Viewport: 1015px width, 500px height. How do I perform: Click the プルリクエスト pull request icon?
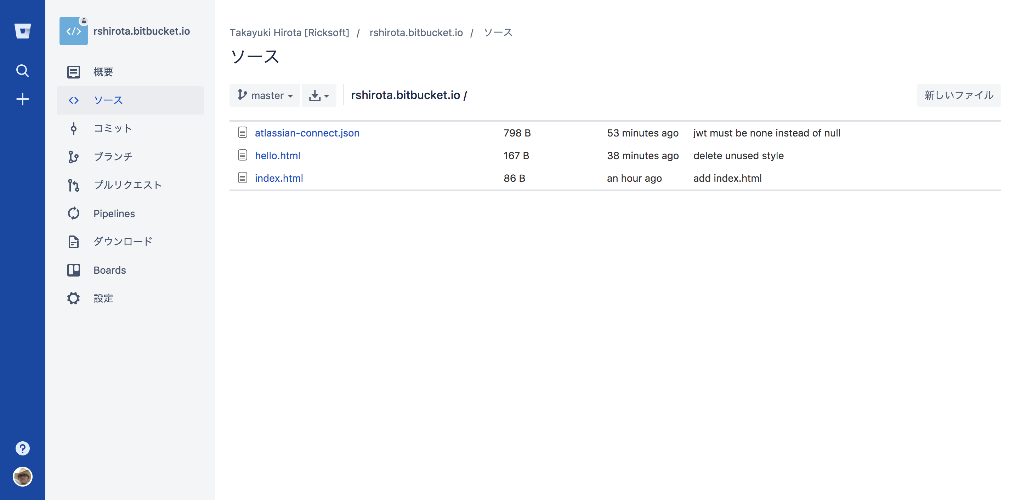tap(74, 185)
